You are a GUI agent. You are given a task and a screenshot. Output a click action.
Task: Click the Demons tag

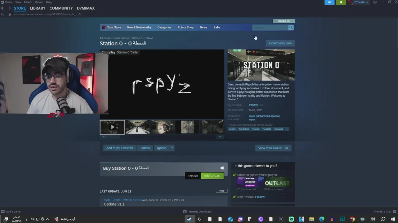(279, 129)
